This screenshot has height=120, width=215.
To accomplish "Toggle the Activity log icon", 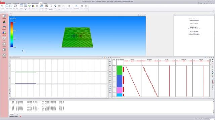I will click(x=26, y=7).
